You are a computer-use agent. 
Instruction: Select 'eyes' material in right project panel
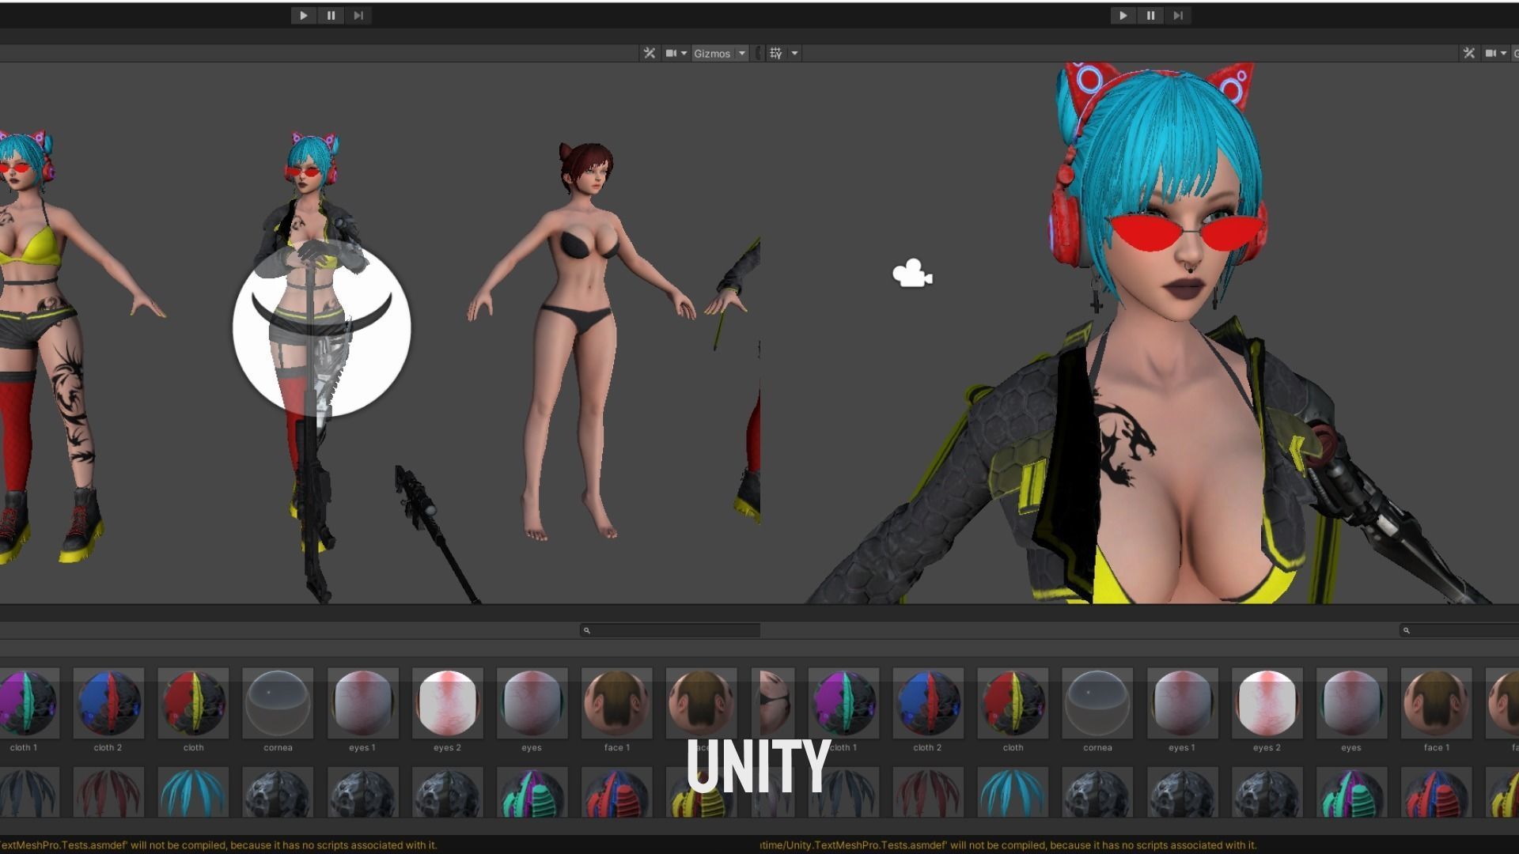(x=1351, y=703)
